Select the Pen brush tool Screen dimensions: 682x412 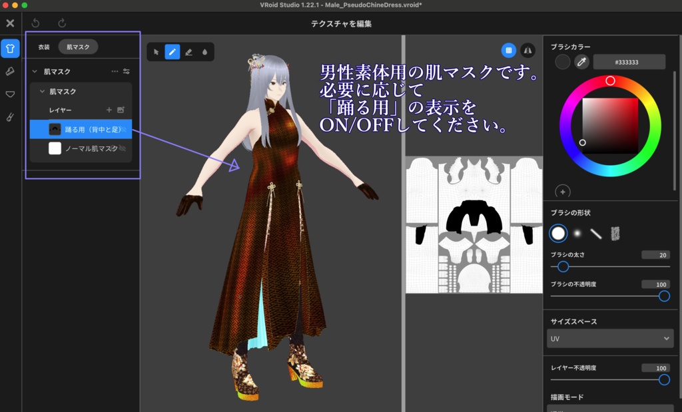point(172,51)
